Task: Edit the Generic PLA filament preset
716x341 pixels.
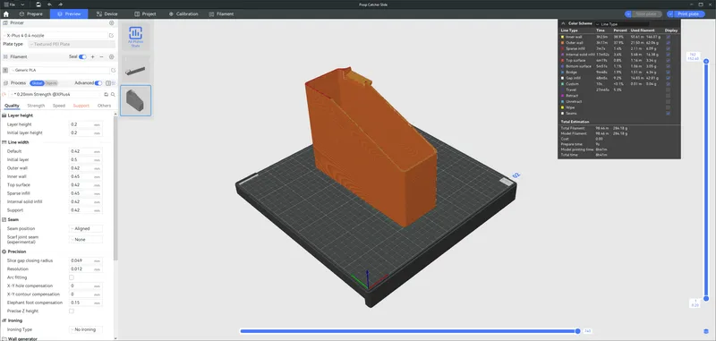Action: click(113, 71)
